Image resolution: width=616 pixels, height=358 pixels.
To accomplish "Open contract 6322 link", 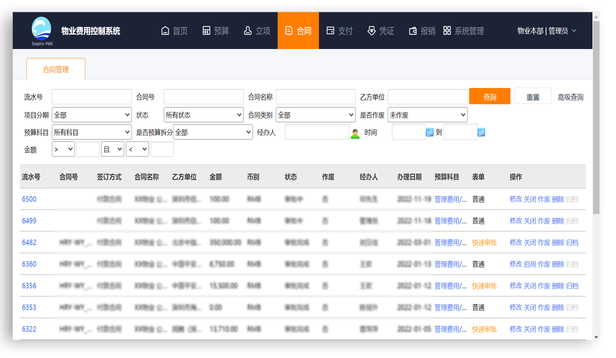I will coord(29,329).
